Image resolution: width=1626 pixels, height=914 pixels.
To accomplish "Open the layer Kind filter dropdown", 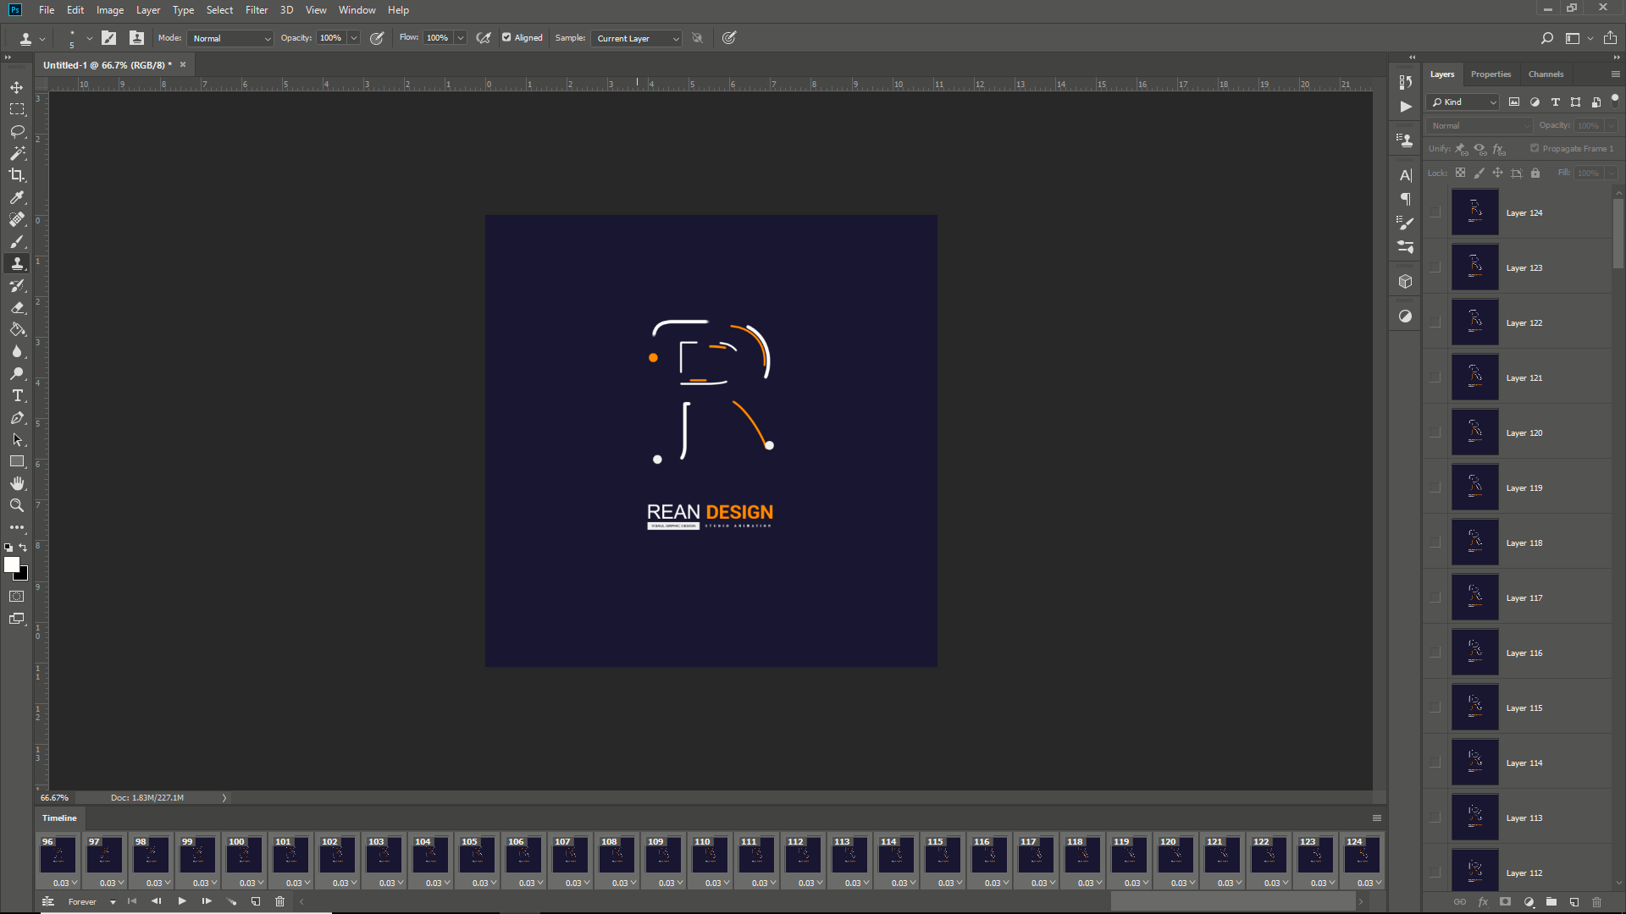I will (x=1463, y=102).
